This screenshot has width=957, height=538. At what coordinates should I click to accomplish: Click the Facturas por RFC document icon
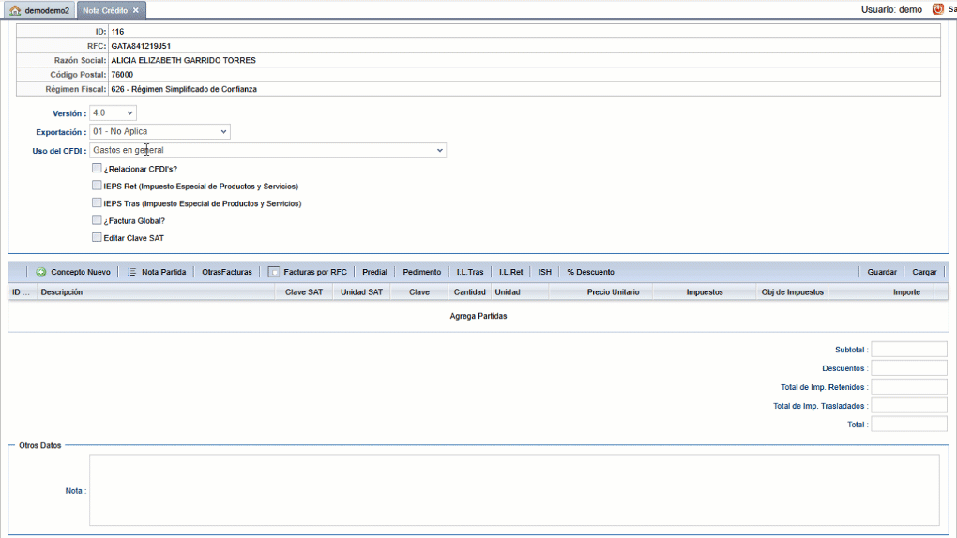click(274, 272)
